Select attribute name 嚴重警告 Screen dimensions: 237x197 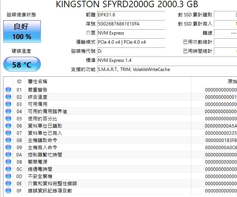[x=38, y=90]
